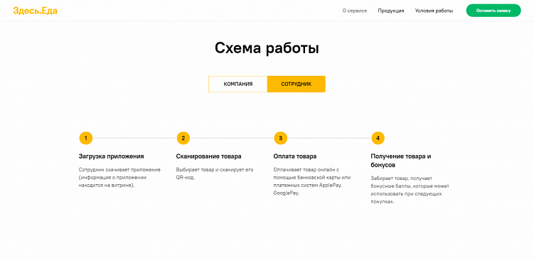Click step 2 circle marker
Screen dimensions: 534x260
tap(183, 138)
